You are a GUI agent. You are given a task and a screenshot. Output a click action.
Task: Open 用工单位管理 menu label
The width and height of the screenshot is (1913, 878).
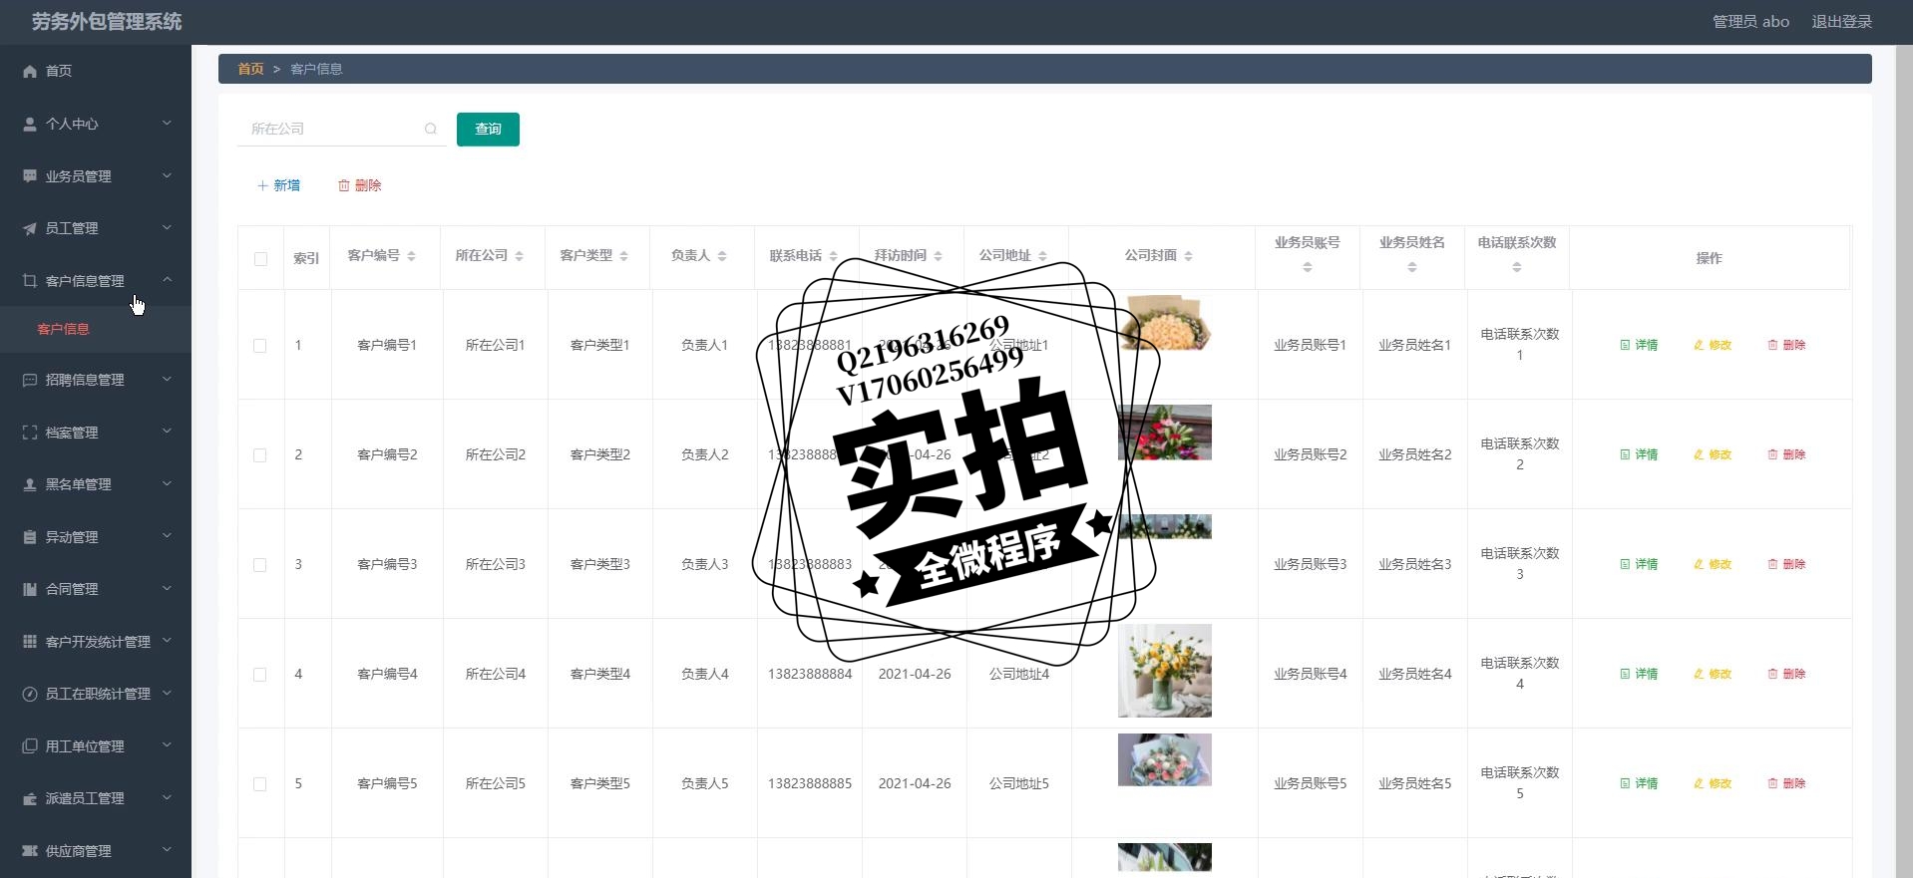[85, 746]
